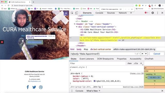The width and height of the screenshot is (165, 93).
Task: Switch to the Console tab
Action: [99, 13]
